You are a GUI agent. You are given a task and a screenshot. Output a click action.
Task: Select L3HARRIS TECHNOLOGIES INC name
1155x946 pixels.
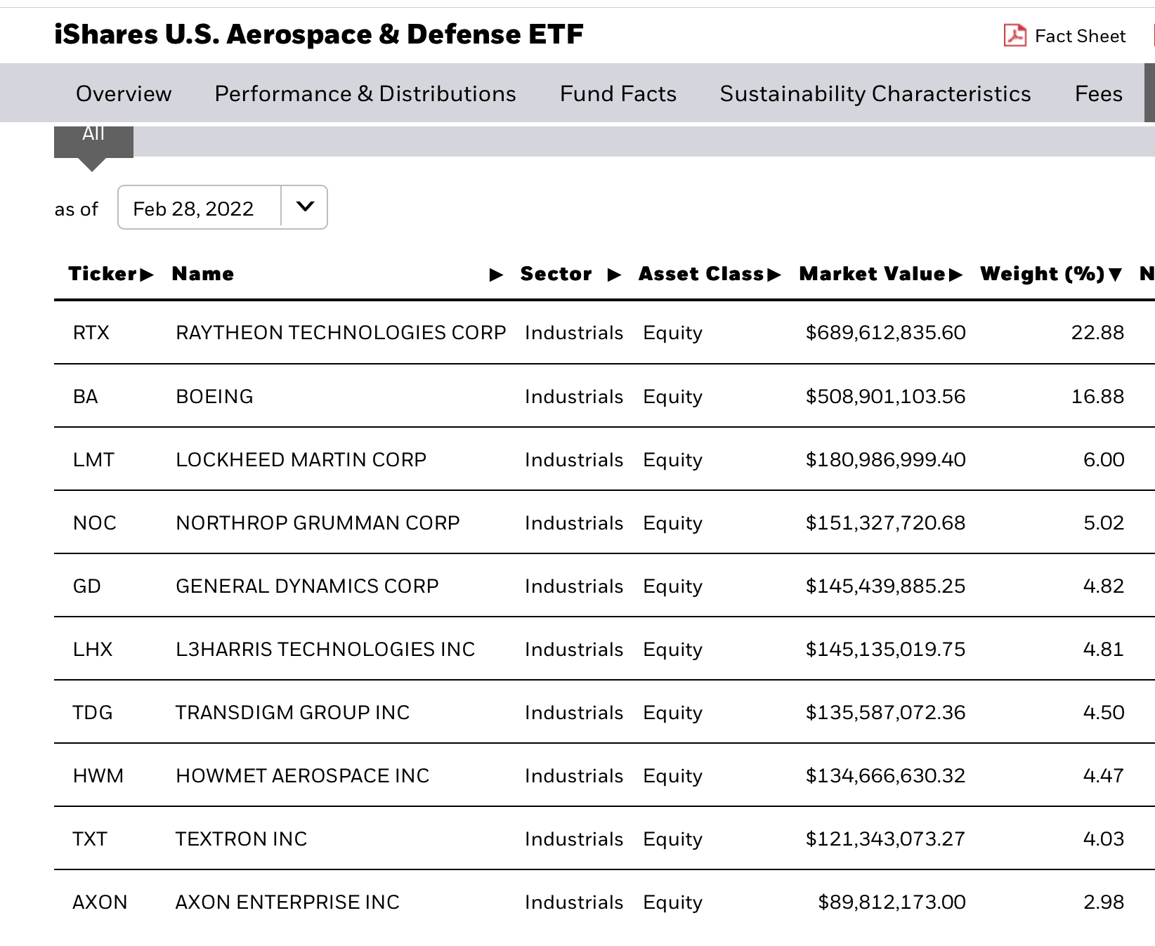(325, 649)
